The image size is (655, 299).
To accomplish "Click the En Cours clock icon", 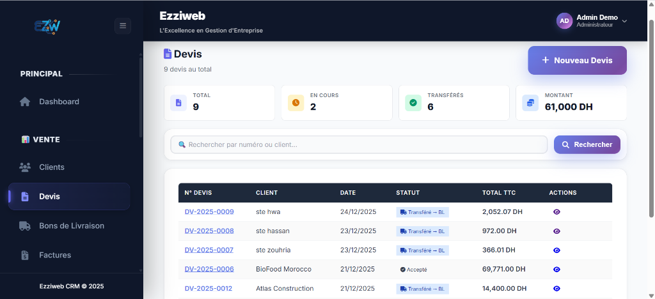I will pos(296,103).
